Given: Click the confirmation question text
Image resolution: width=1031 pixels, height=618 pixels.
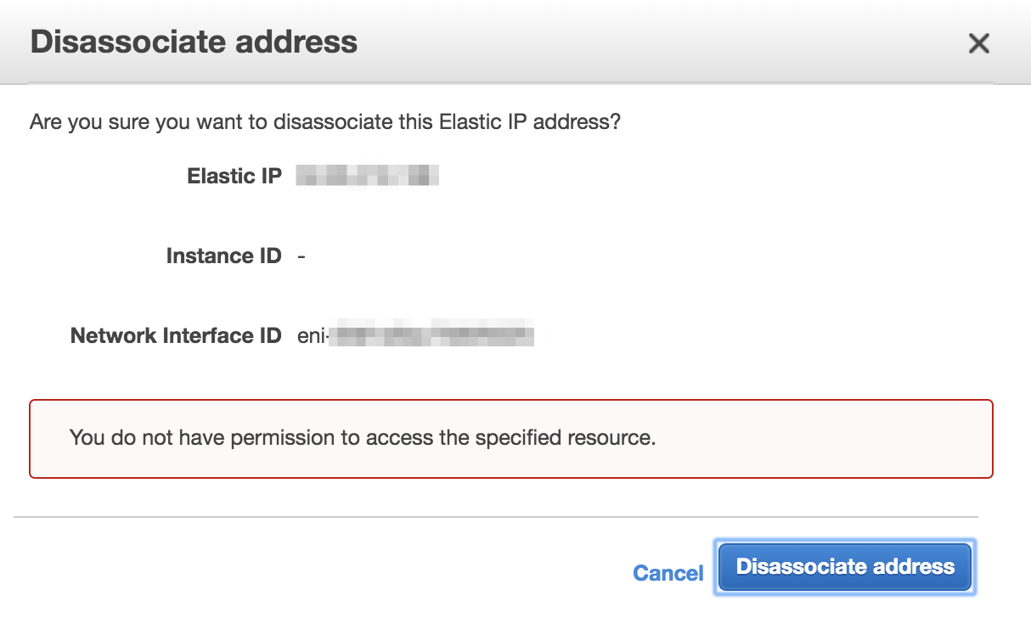Looking at the screenshot, I should point(325,121).
